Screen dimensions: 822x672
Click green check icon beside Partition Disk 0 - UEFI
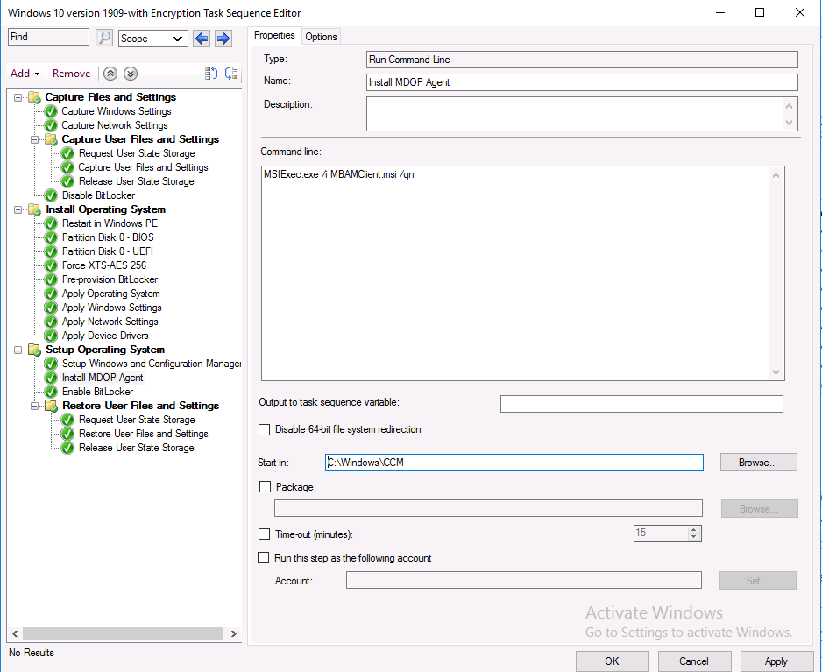point(51,251)
